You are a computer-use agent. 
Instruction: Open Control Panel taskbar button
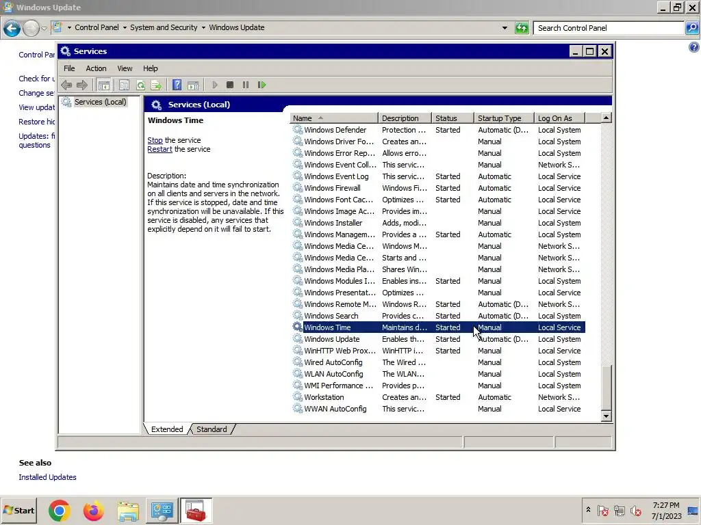[x=162, y=511]
